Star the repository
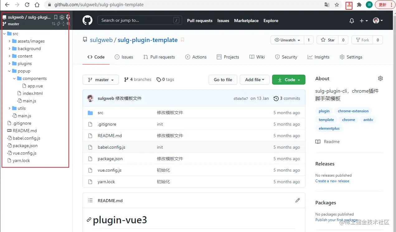The image size is (396, 232). (328, 40)
